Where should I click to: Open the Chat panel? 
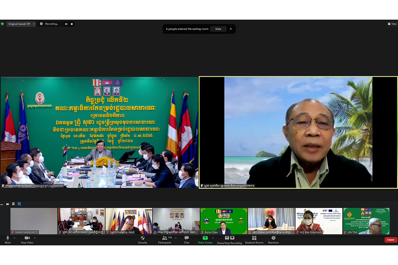(186, 238)
